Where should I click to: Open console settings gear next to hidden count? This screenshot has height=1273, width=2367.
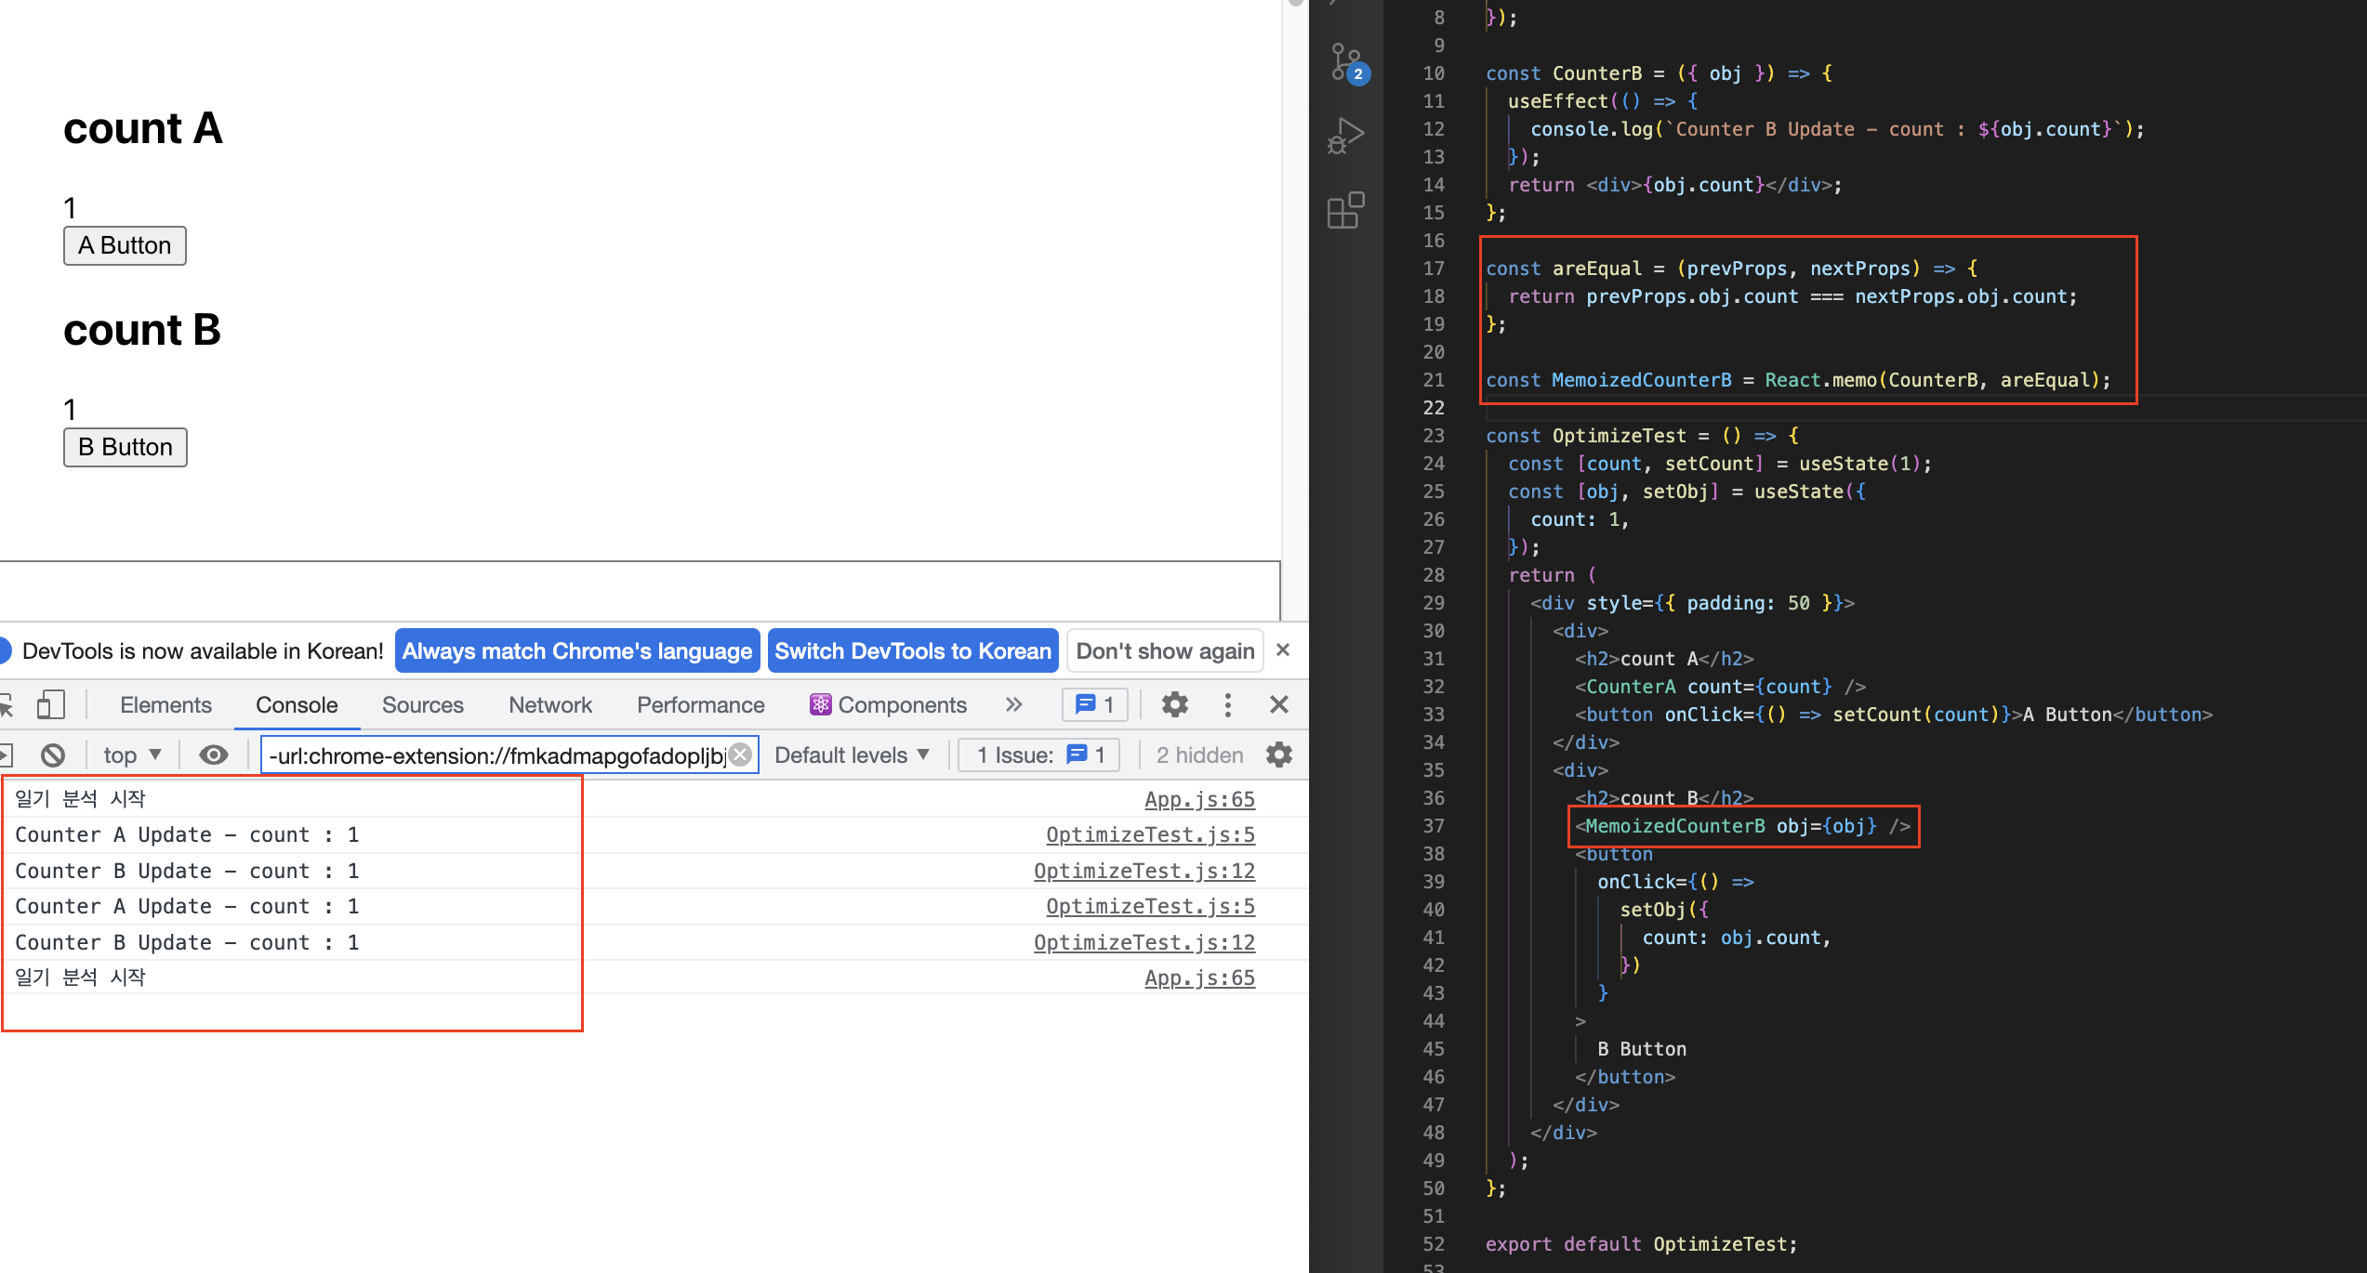point(1279,755)
